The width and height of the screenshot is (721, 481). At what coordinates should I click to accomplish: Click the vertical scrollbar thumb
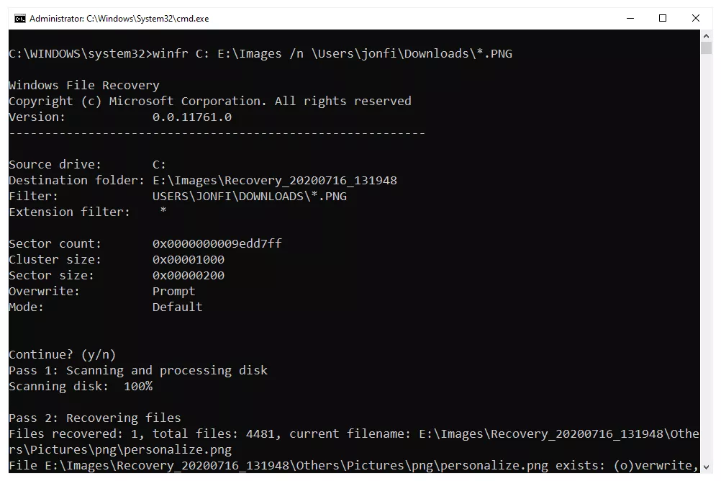tap(707, 48)
